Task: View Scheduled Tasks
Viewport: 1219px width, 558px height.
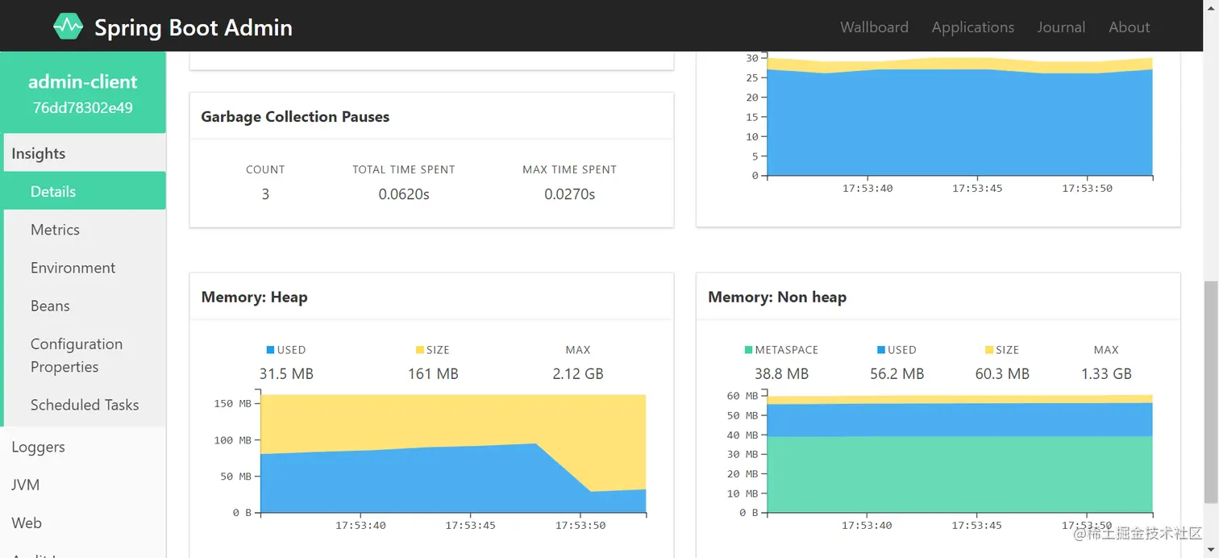Action: coord(85,405)
